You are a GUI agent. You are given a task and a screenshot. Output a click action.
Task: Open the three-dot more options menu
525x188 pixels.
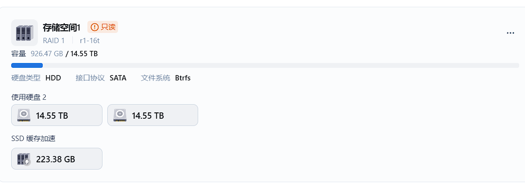(510, 33)
